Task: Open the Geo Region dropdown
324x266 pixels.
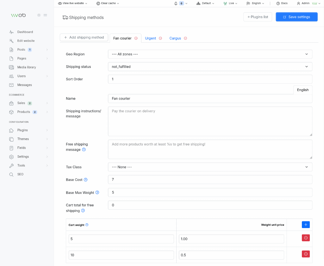Action: [x=210, y=54]
